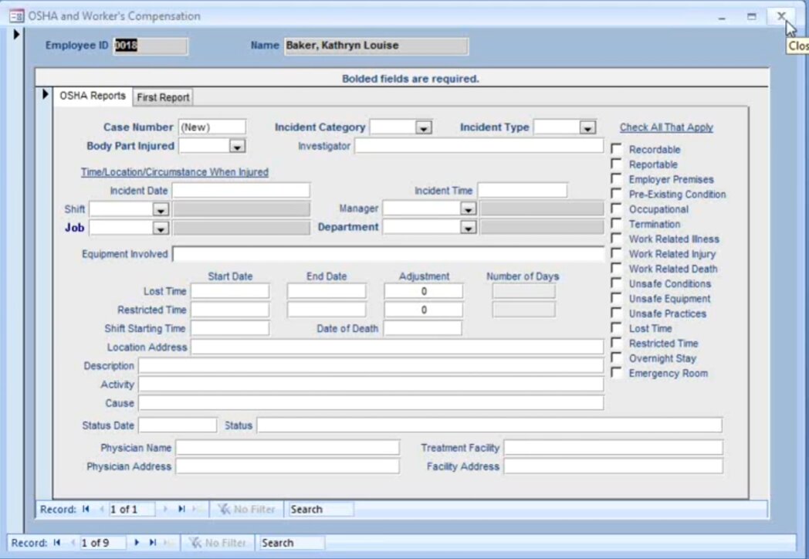
Task: Enable the Work Related Injury checkbox
Action: click(616, 253)
